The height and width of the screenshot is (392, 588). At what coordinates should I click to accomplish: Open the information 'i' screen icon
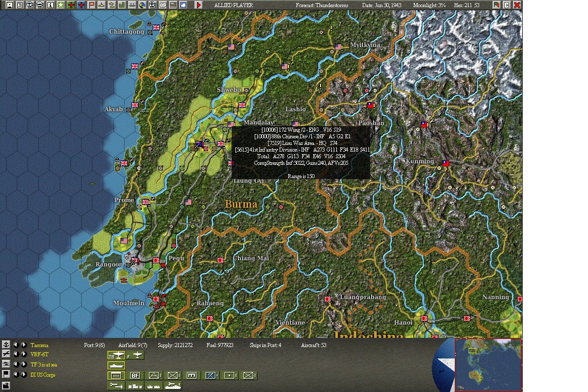pos(50,5)
